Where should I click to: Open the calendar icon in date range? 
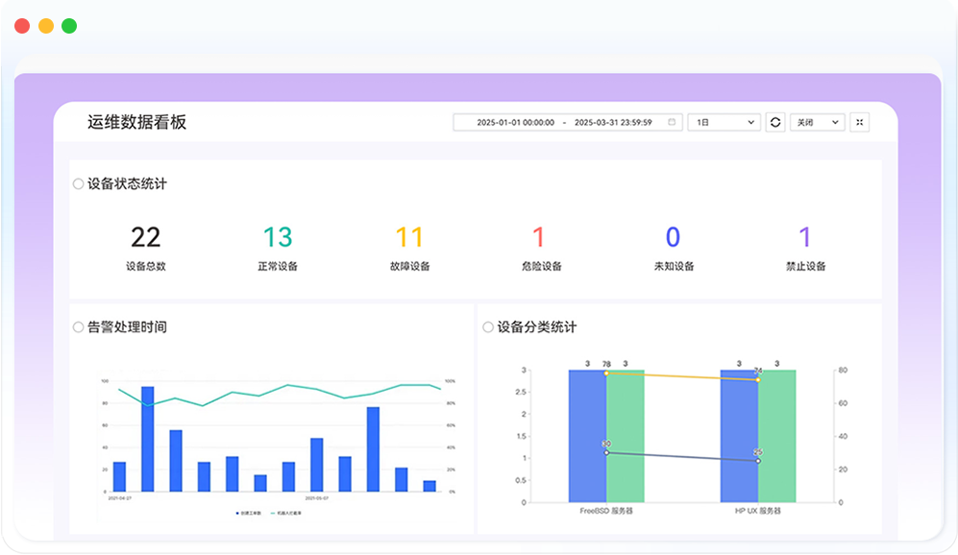click(672, 122)
